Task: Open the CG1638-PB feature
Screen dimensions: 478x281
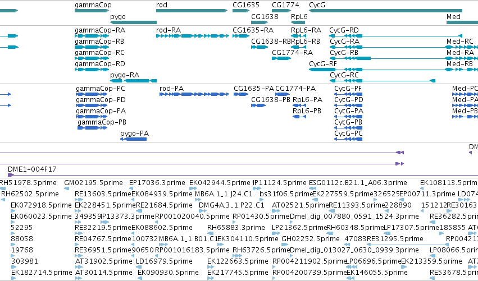Action: tap(258, 105)
